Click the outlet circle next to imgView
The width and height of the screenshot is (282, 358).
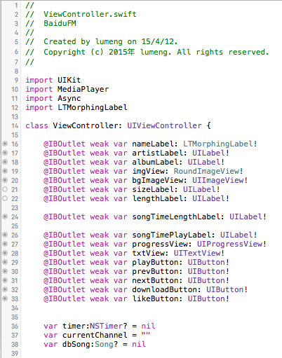[5, 171]
